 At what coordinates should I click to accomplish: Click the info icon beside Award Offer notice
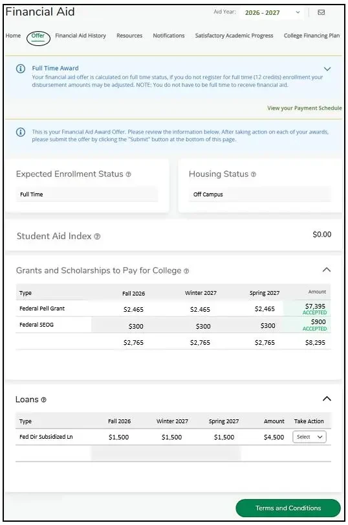[x=21, y=132]
